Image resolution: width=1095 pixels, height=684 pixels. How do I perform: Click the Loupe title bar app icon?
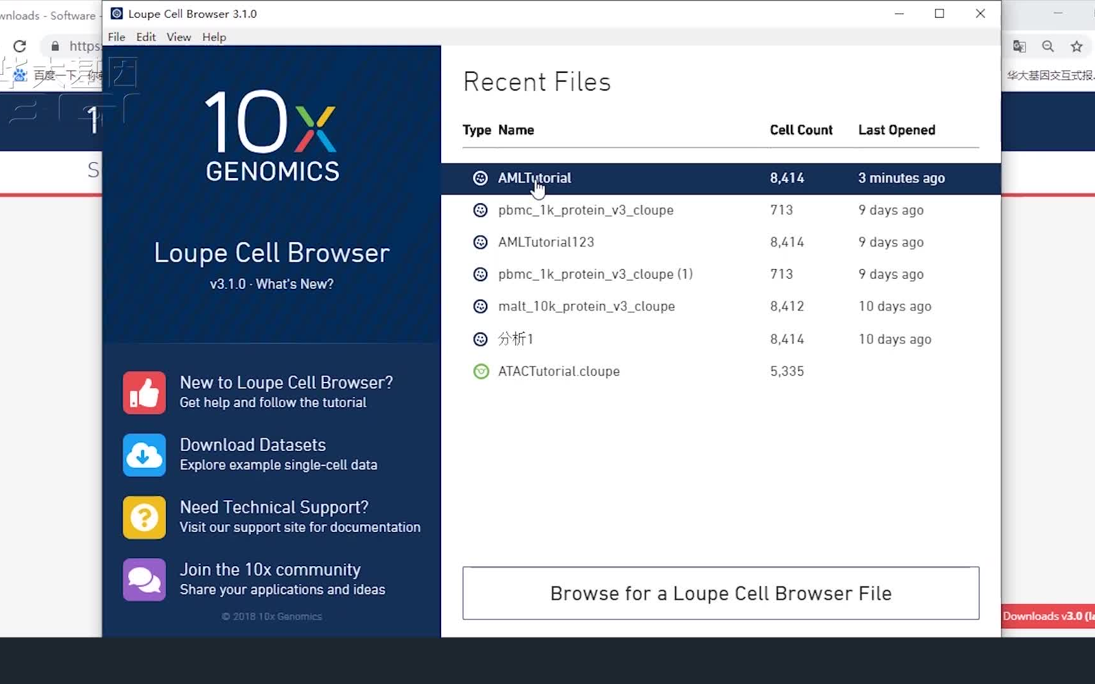tap(117, 13)
